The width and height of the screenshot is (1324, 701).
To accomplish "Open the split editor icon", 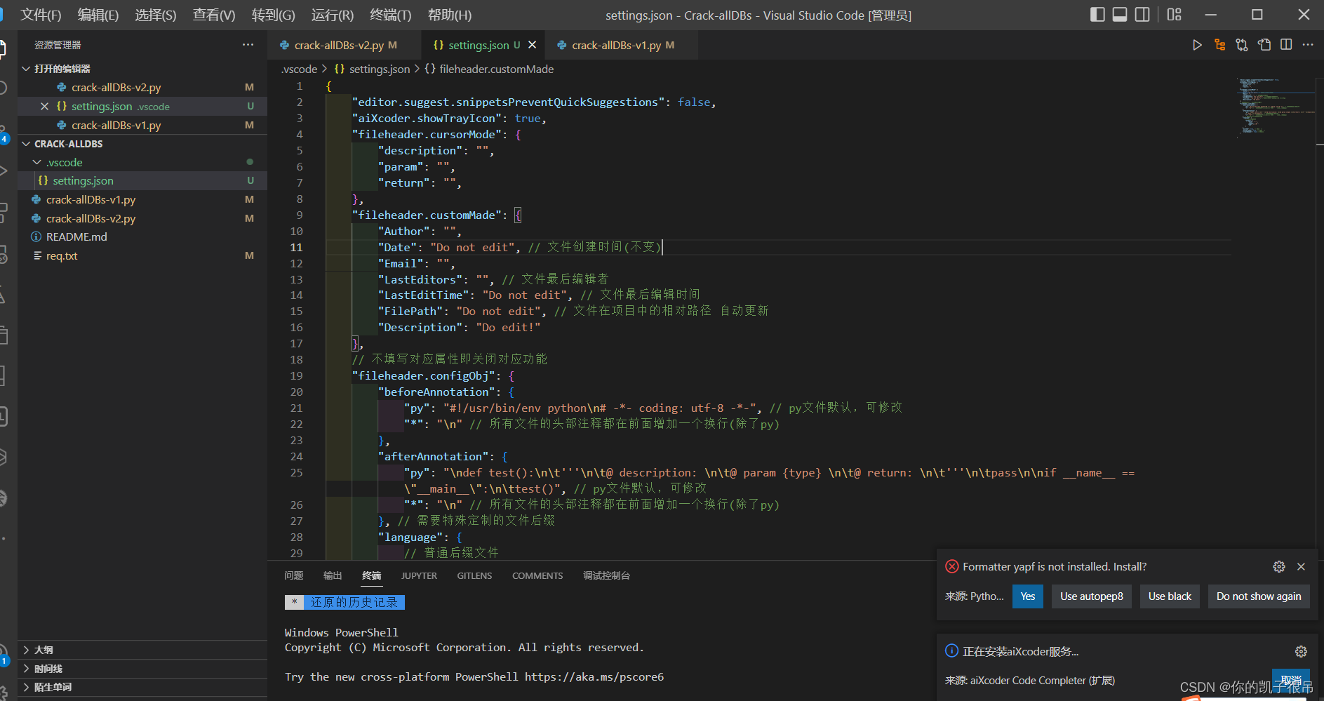I will (x=1287, y=44).
